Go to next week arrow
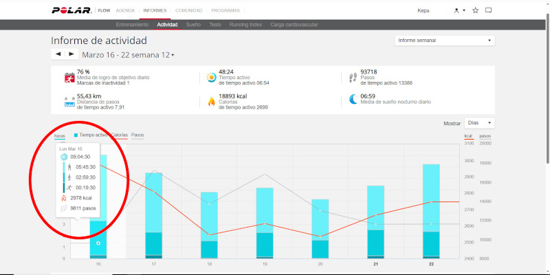Viewport: 550px width, 275px height. (x=70, y=54)
